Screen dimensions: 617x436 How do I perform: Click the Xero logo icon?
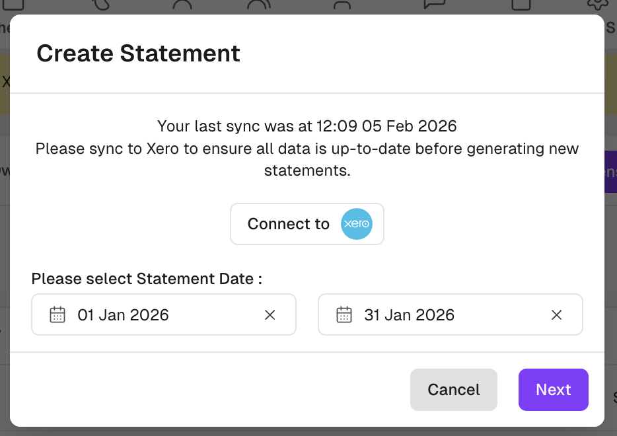[357, 224]
